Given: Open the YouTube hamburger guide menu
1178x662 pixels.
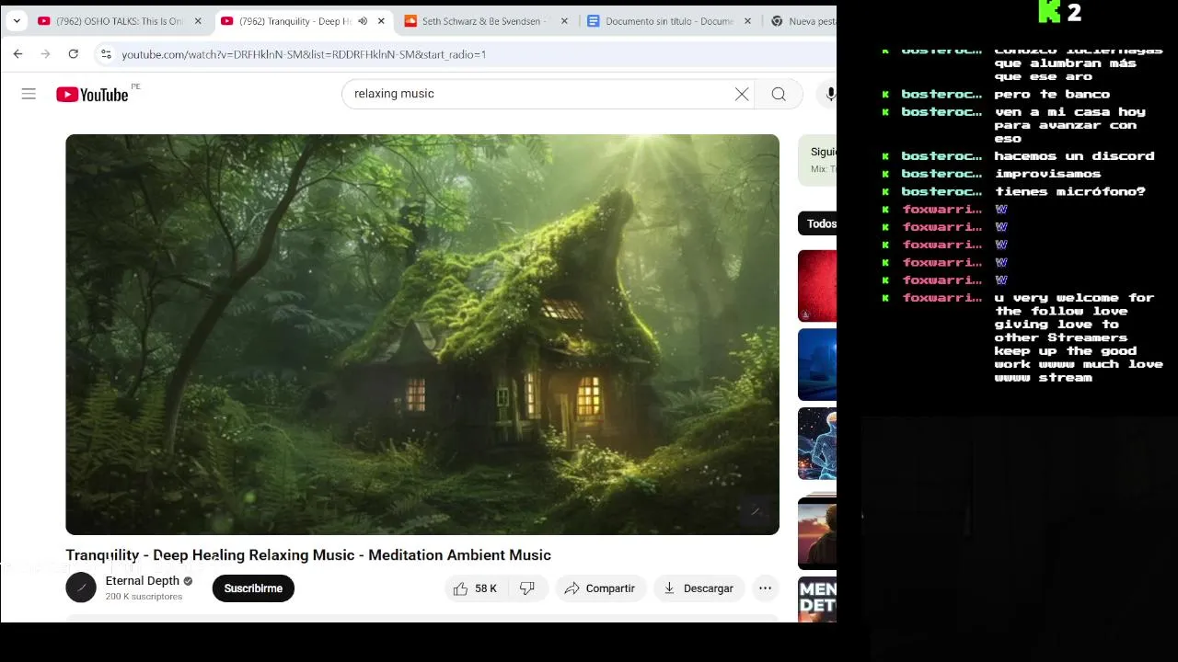Looking at the screenshot, I should click(29, 94).
